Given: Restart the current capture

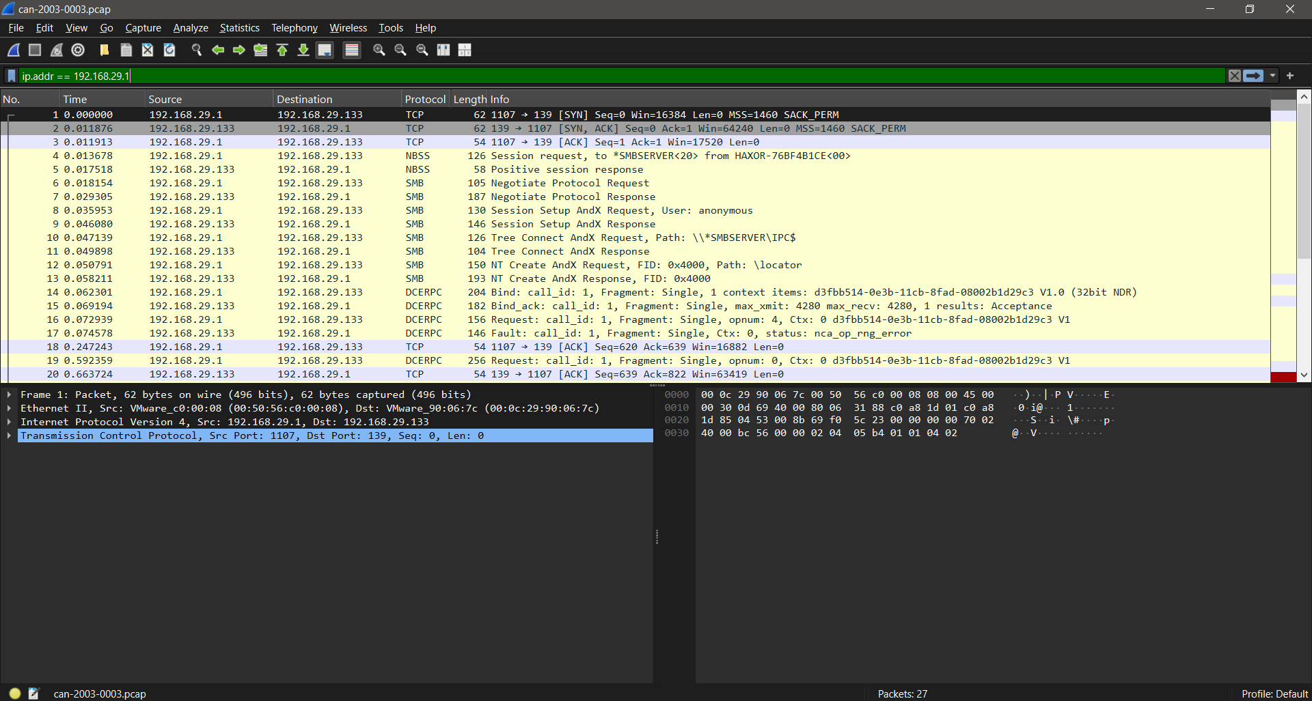Looking at the screenshot, I should click(x=57, y=50).
